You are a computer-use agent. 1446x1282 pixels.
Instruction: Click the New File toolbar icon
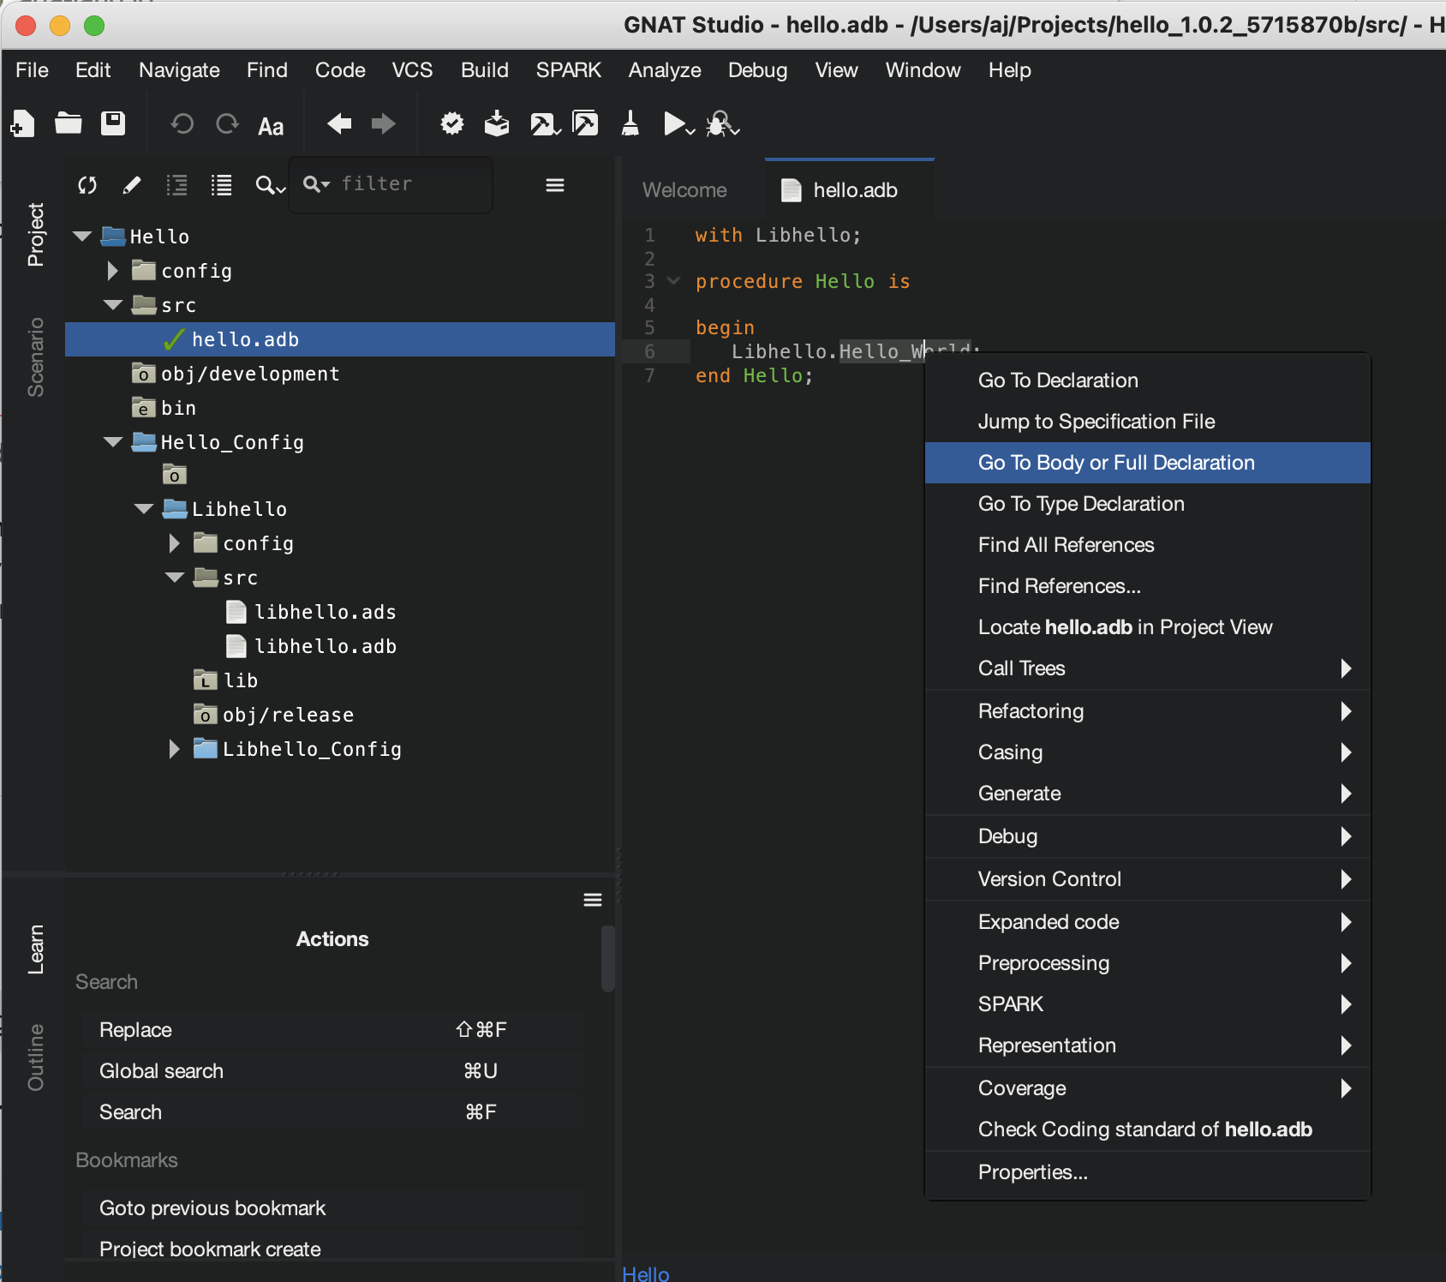click(x=23, y=124)
